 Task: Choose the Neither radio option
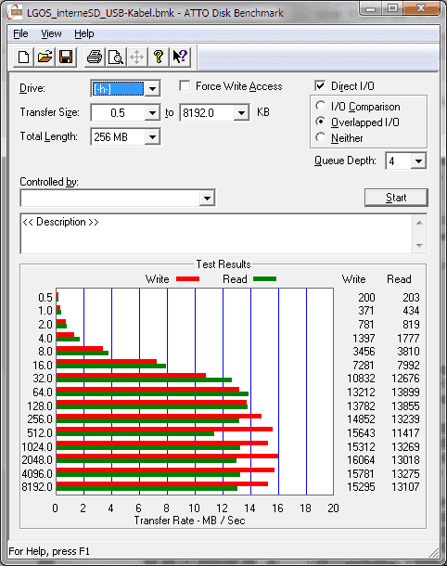click(x=320, y=137)
